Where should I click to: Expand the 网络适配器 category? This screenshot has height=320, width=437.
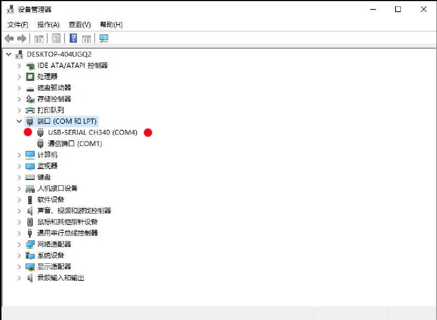pos(19,244)
